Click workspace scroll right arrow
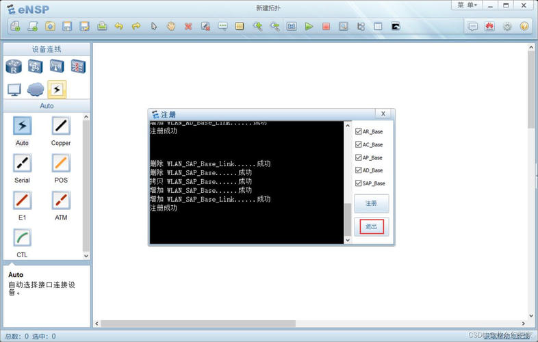Viewport: 538px width, 342px height. pos(524,324)
